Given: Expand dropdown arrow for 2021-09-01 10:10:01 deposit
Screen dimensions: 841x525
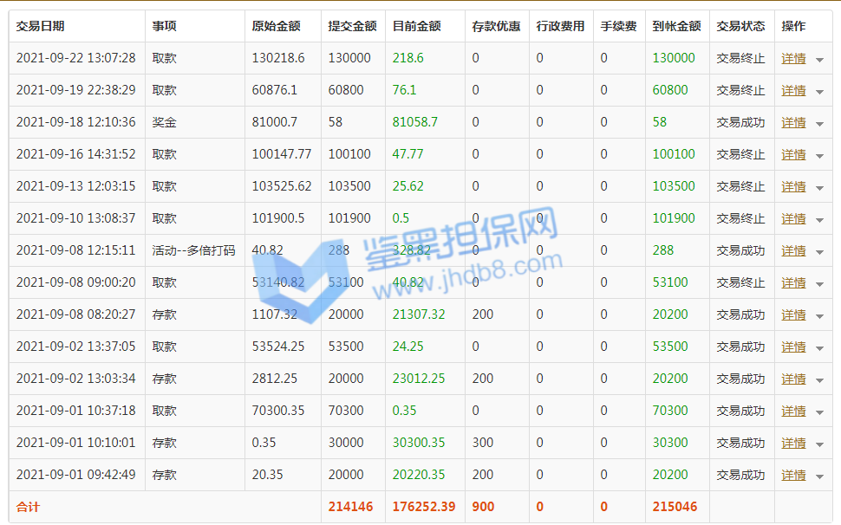Looking at the screenshot, I should point(819,444).
